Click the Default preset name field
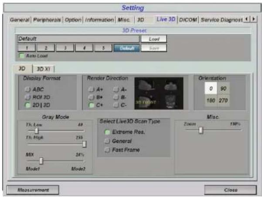 78,39
